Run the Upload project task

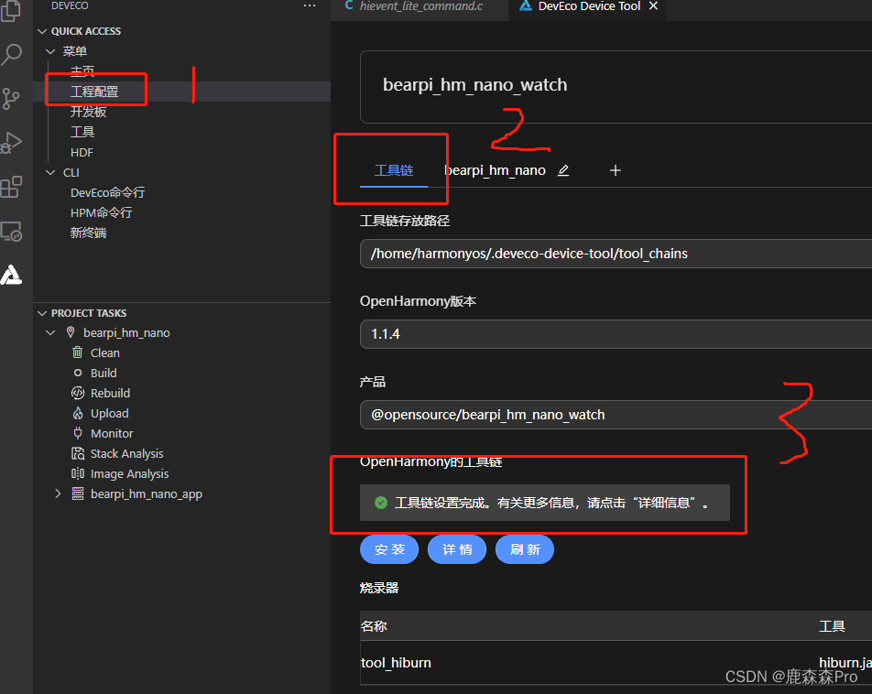110,413
